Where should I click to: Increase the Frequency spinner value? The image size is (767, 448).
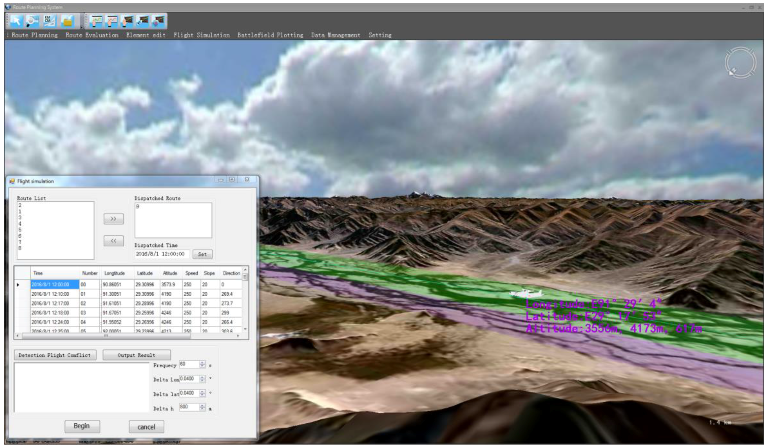[x=202, y=362]
